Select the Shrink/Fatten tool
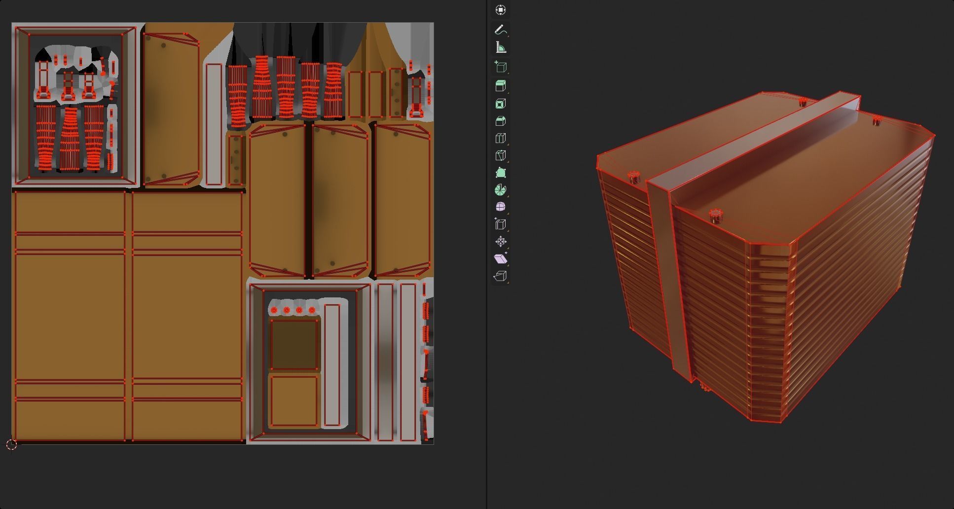 500,242
